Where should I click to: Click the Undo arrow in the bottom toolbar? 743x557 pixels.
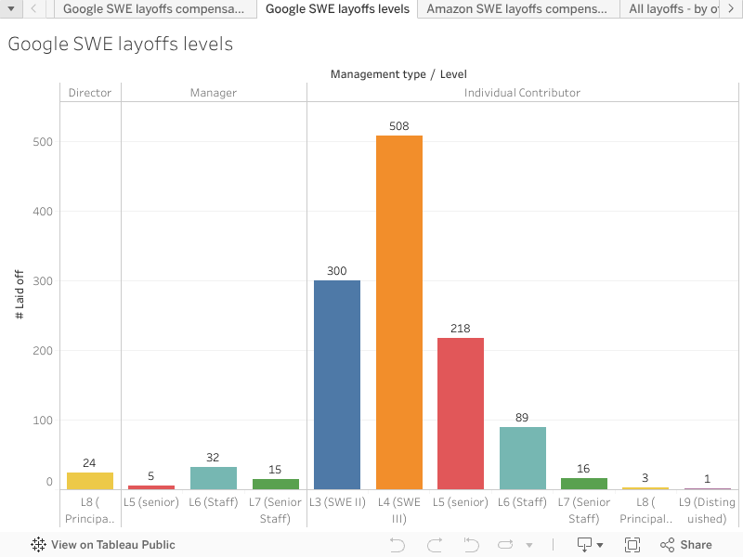pyautogui.click(x=398, y=545)
